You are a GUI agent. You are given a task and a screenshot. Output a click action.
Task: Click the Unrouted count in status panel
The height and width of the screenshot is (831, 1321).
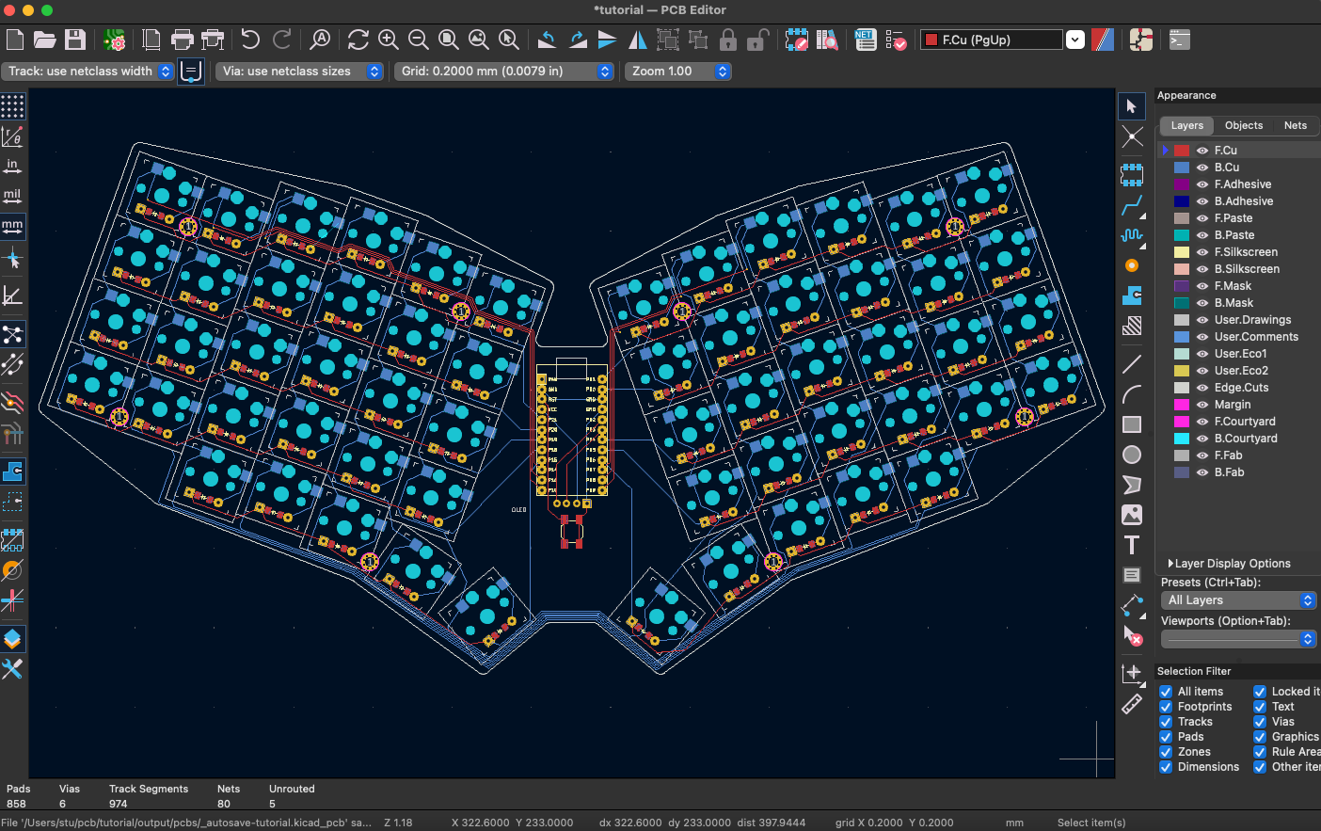coord(272,804)
